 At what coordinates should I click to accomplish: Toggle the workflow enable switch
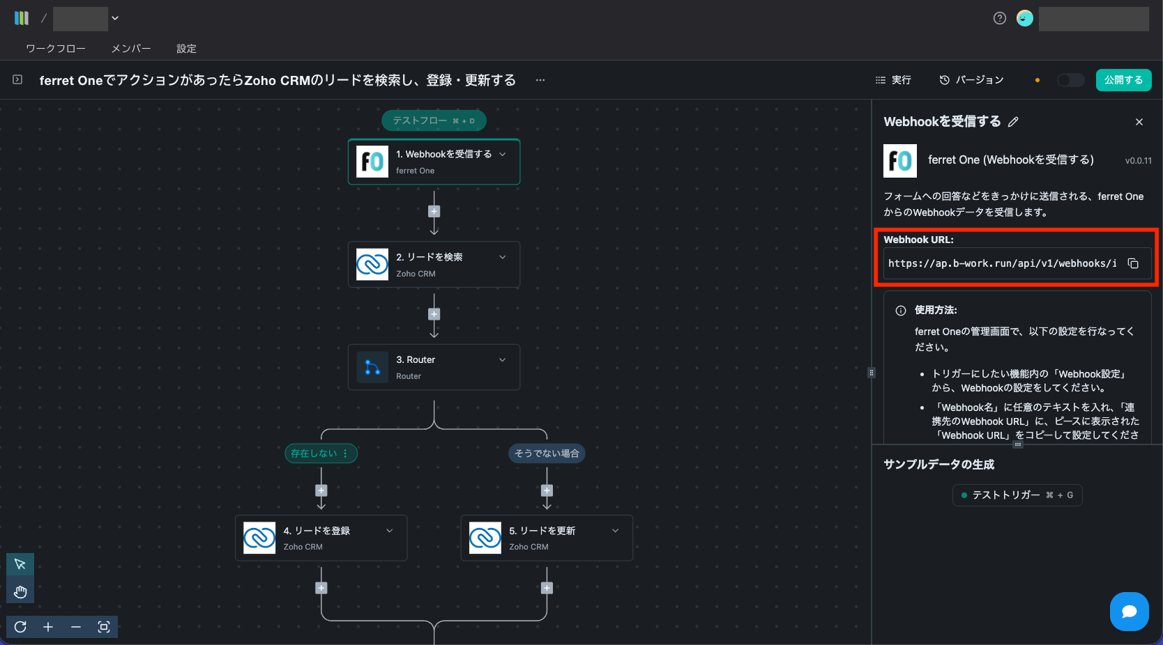(1070, 80)
